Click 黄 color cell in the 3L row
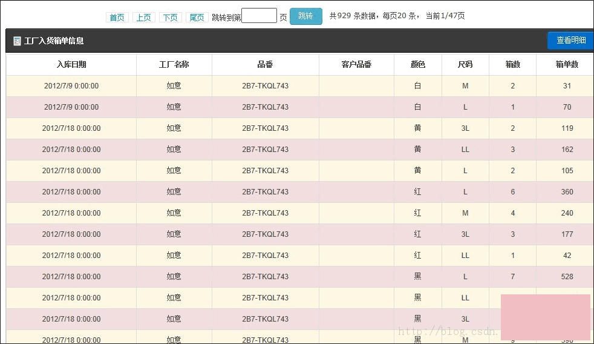This screenshot has width=594, height=344. tap(418, 128)
